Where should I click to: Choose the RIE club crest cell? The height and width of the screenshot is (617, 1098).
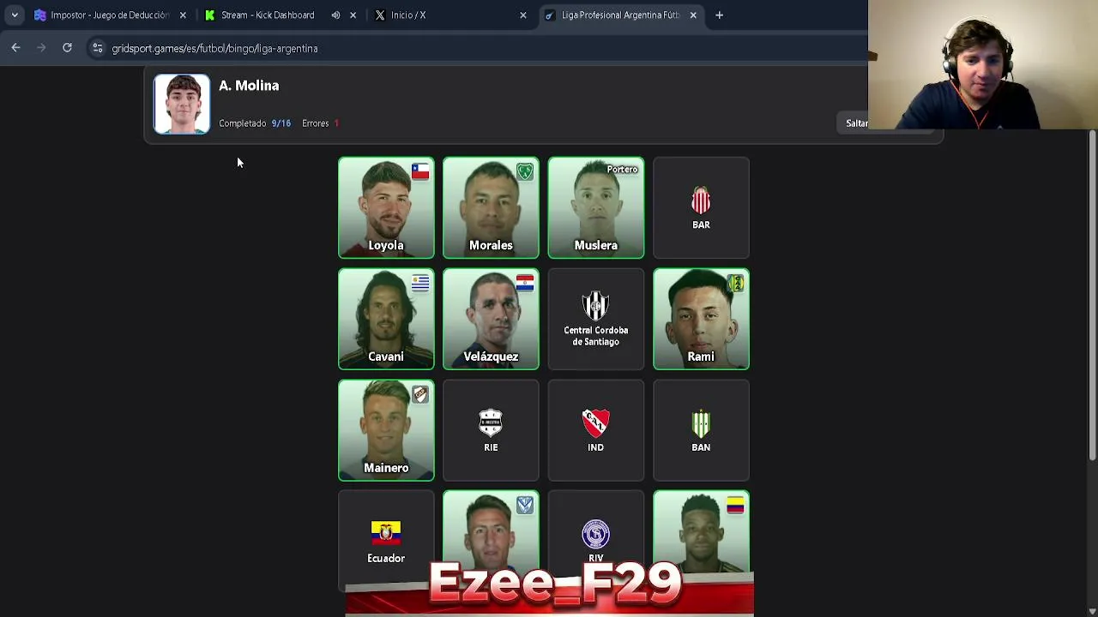[x=491, y=430]
